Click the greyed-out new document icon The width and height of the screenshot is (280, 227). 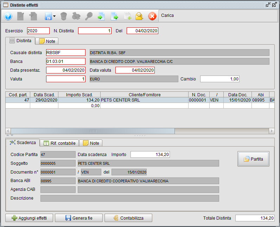tap(33, 17)
